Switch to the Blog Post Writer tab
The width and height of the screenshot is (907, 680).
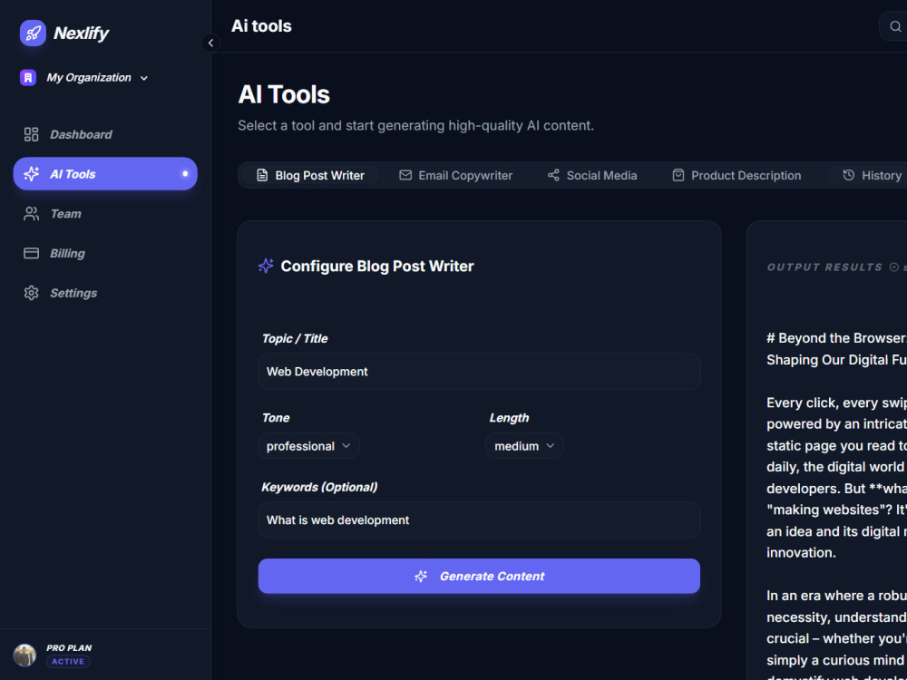pos(310,175)
